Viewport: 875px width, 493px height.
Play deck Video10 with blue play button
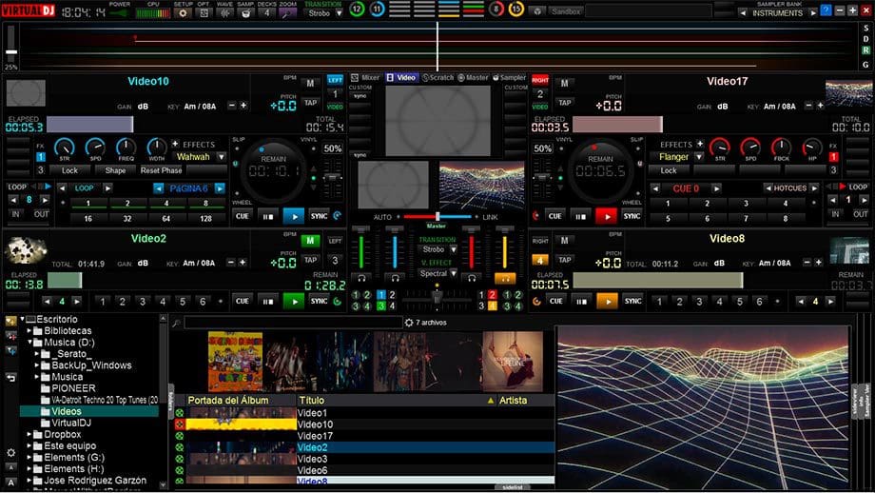click(x=294, y=216)
